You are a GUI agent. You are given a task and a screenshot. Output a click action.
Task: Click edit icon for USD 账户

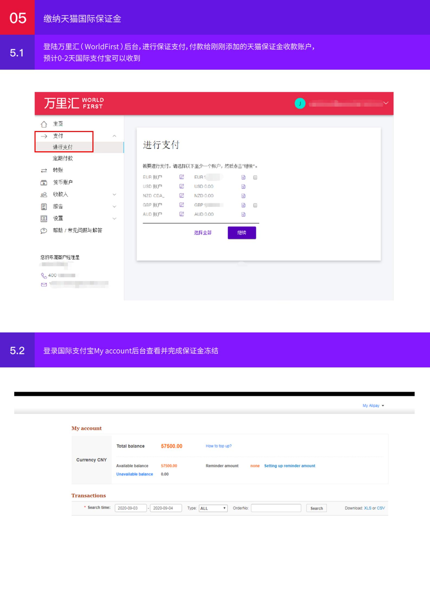[182, 186]
